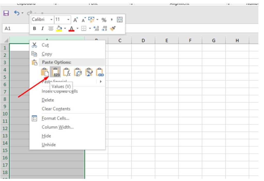The height and width of the screenshot is (181, 264).
Task: Click the Merge & Center icon
Action: tap(120, 20)
